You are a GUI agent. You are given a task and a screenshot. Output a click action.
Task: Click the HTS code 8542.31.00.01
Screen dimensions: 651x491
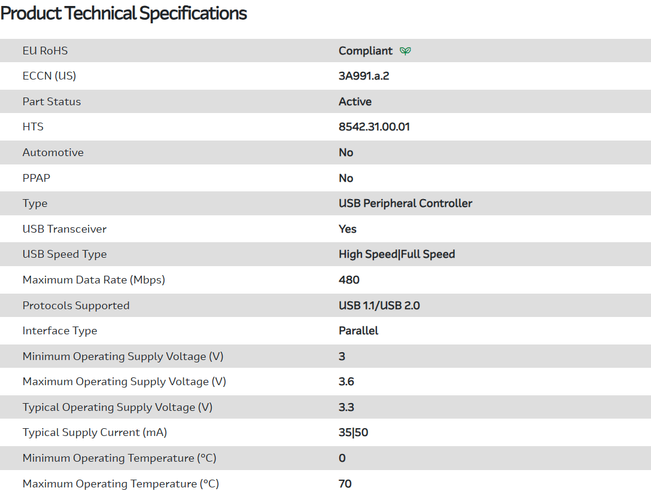374,127
